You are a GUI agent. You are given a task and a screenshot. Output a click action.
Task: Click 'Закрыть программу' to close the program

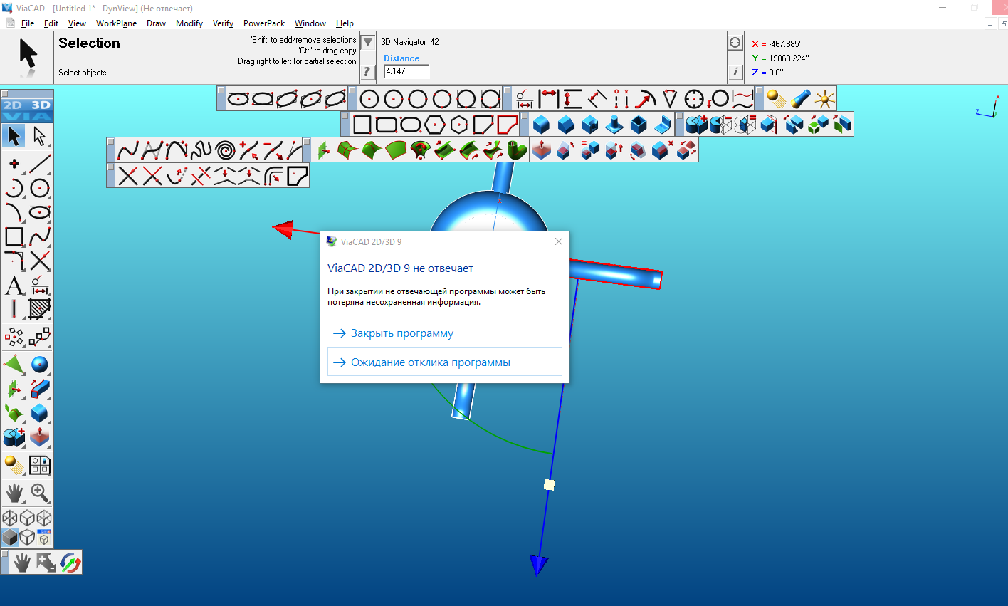(402, 333)
